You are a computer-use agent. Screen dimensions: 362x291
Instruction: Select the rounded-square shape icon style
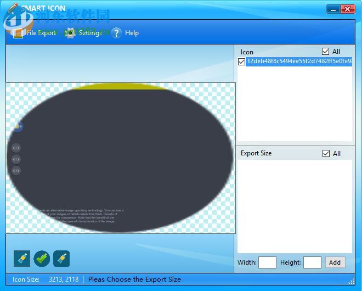click(x=61, y=259)
